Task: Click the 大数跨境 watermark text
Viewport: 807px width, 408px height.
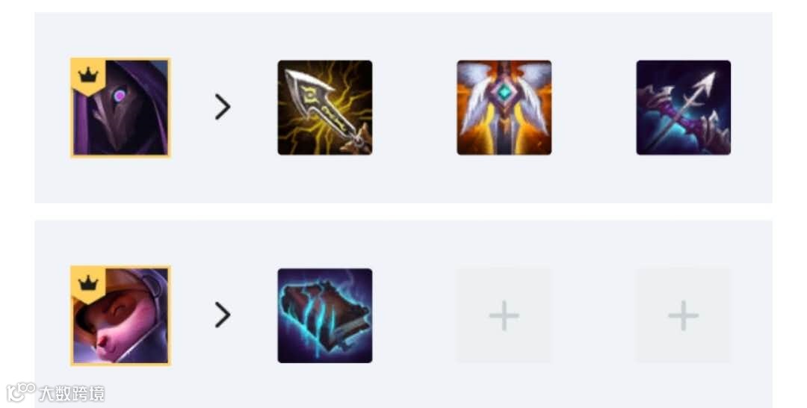Action: [x=72, y=394]
